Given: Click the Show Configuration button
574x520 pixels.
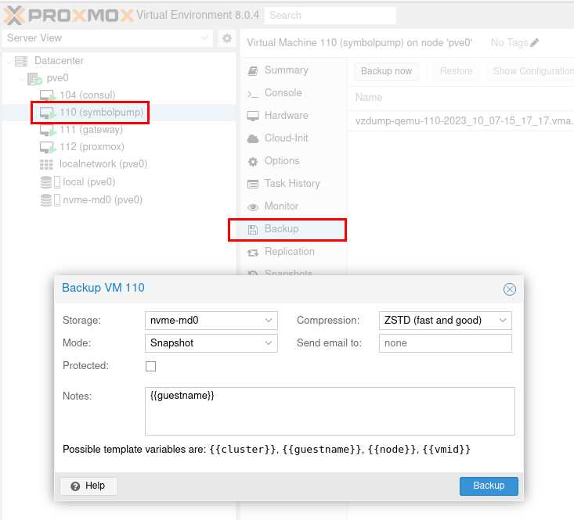Looking at the screenshot, I should point(530,71).
